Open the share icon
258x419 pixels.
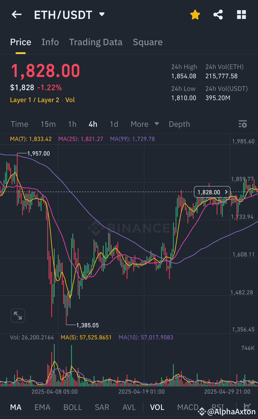coord(218,14)
